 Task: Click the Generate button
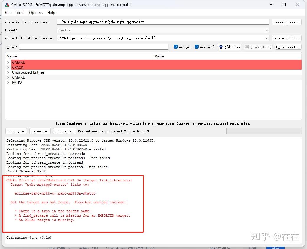point(40,131)
